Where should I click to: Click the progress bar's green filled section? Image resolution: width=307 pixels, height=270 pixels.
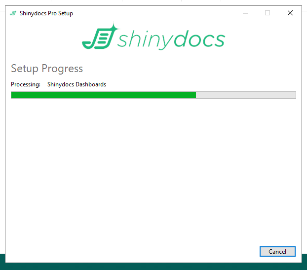pos(103,95)
